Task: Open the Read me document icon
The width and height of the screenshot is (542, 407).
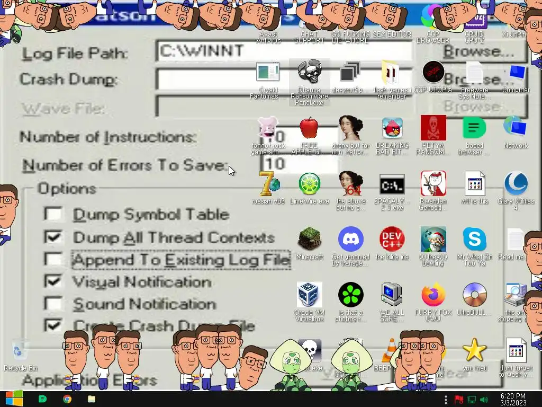Action: click(x=515, y=240)
